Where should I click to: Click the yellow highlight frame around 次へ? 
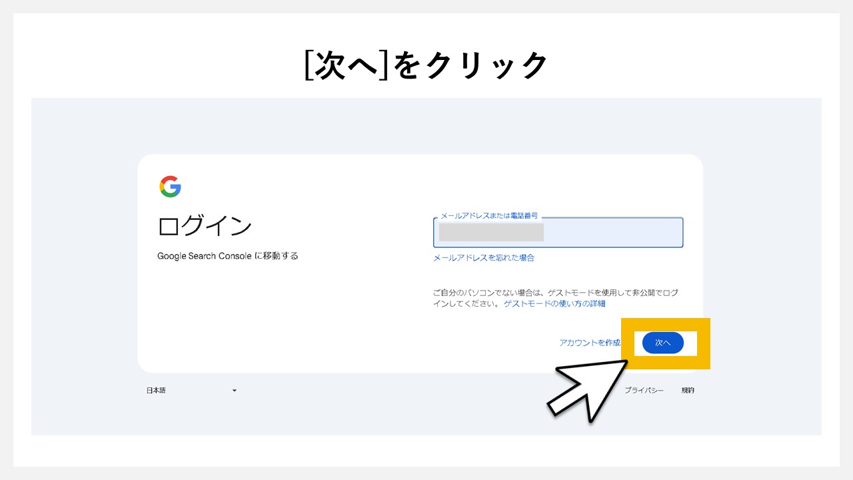click(x=703, y=343)
